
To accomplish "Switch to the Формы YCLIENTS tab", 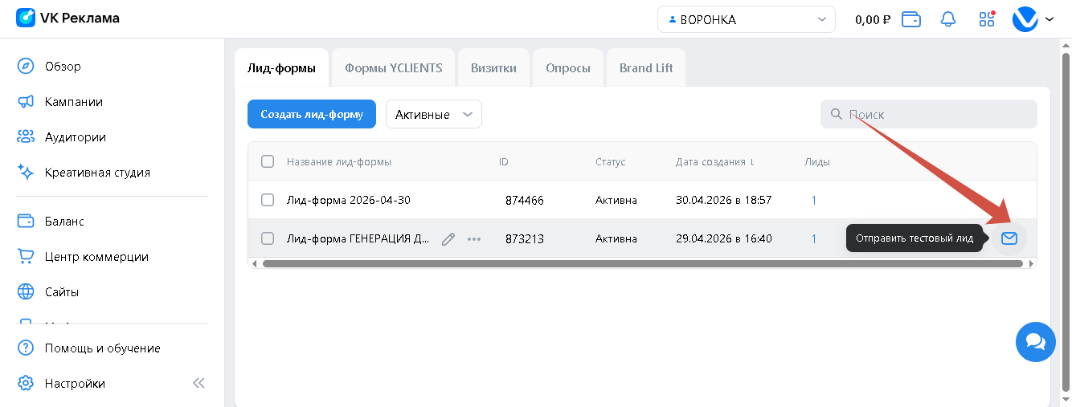I will [x=394, y=67].
